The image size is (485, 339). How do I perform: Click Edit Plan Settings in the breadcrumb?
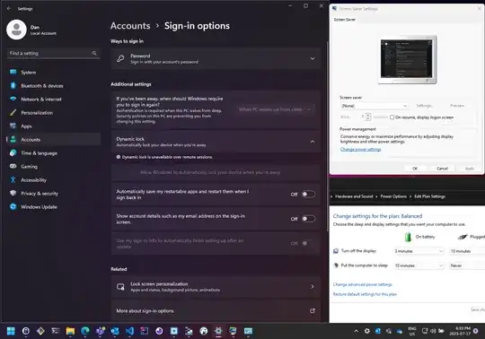click(429, 196)
